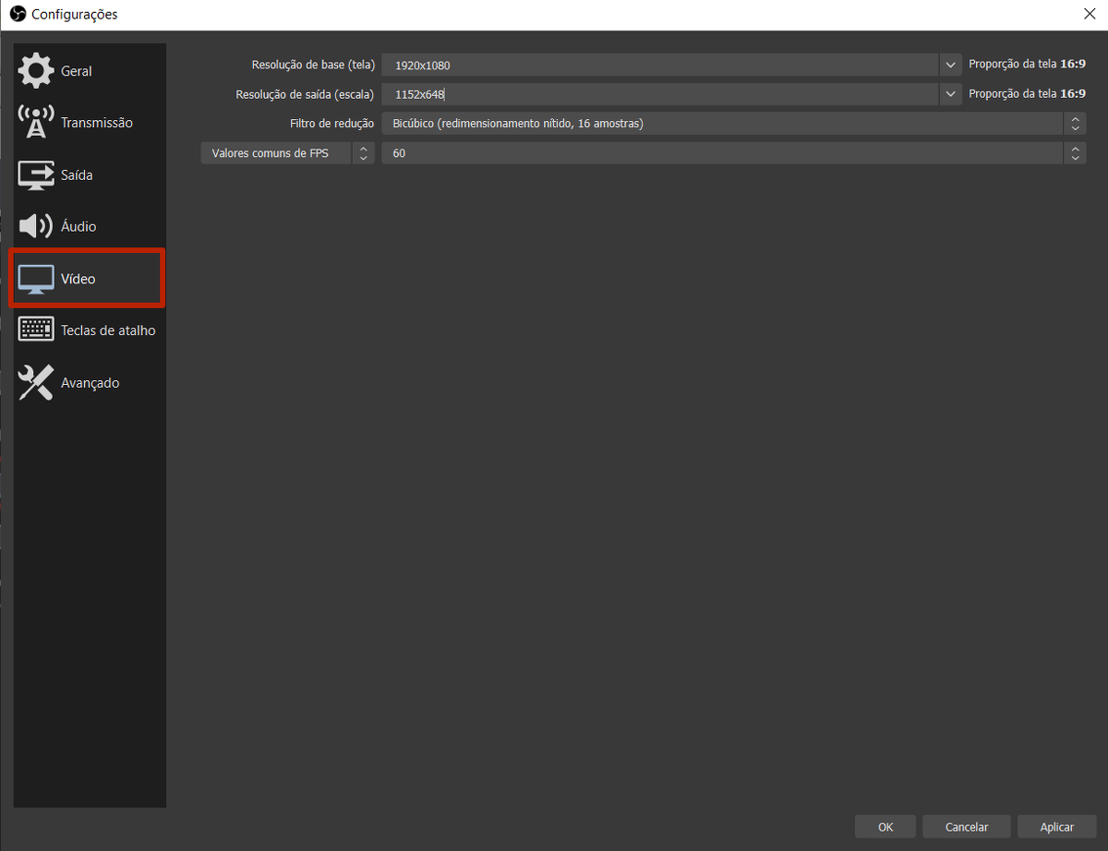Open Teclas de atalho keyboard icon

point(36,330)
